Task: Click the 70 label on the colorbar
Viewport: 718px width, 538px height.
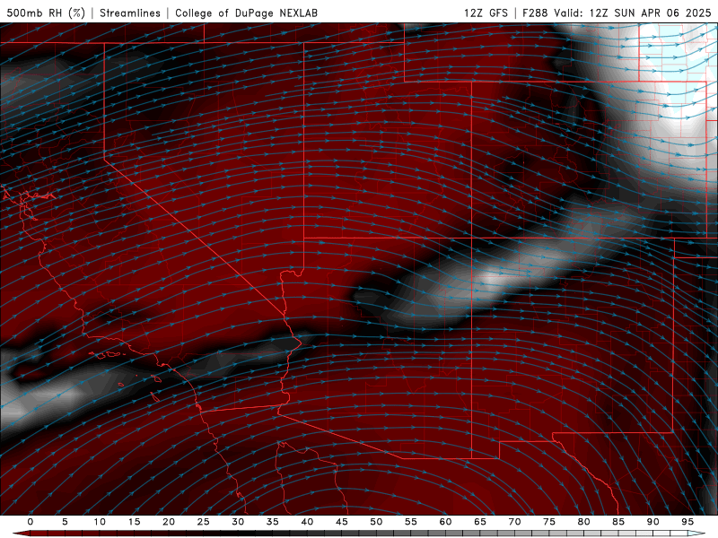Action: pyautogui.click(x=514, y=522)
